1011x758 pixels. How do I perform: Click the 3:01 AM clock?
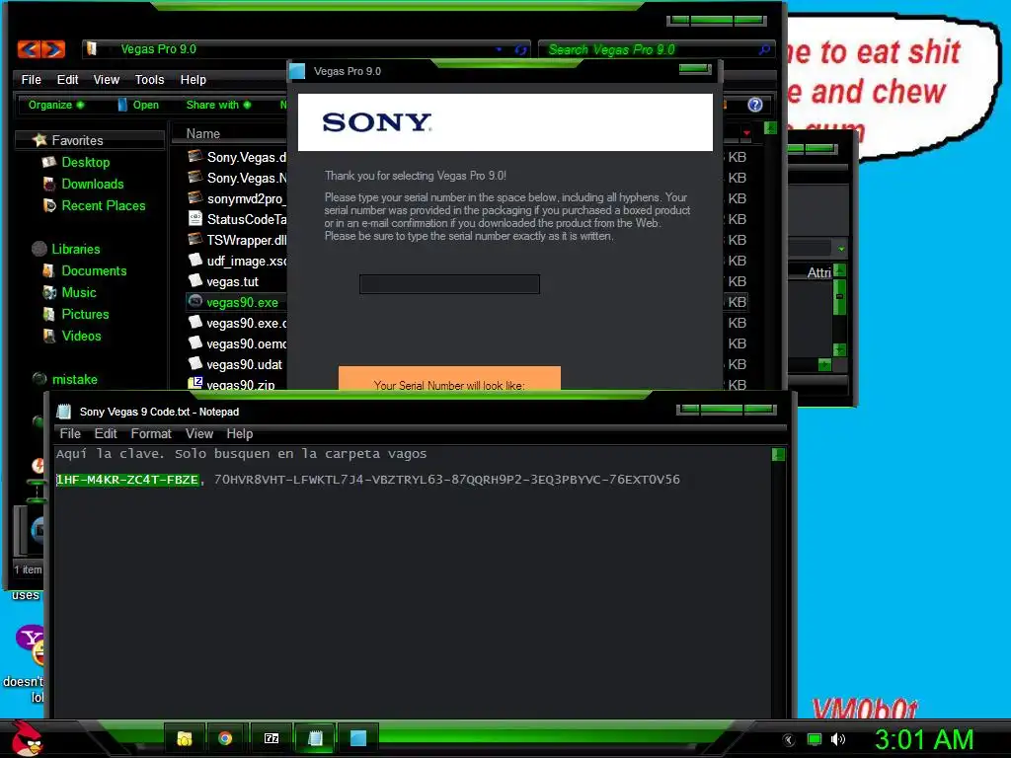(923, 739)
